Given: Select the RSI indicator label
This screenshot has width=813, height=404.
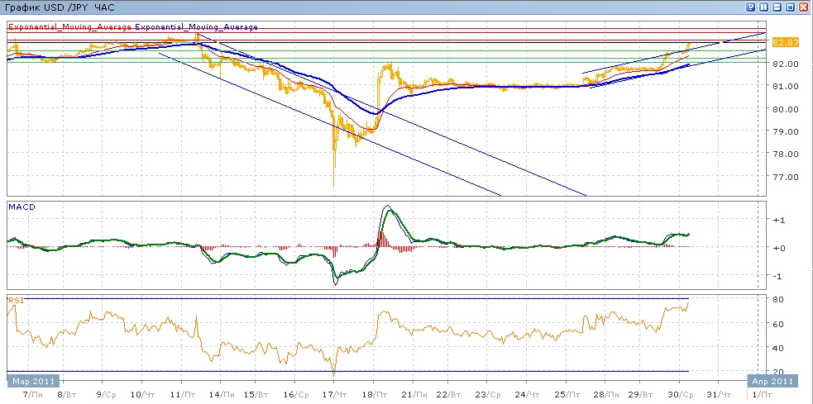Looking at the screenshot, I should [x=15, y=299].
